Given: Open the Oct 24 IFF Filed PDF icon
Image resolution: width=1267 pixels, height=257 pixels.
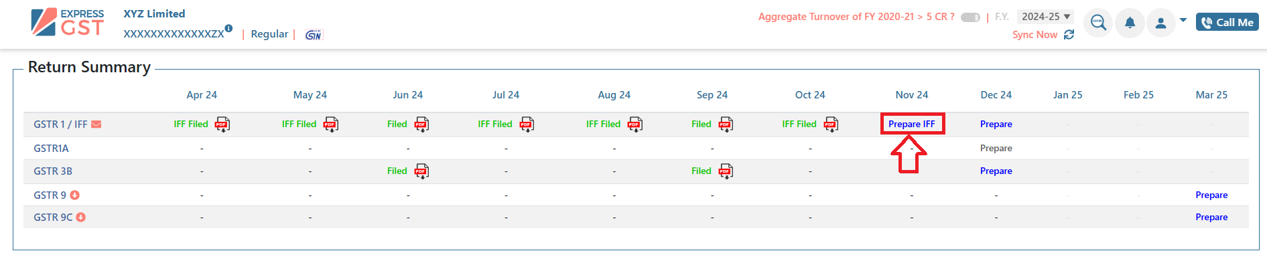Looking at the screenshot, I should [831, 124].
